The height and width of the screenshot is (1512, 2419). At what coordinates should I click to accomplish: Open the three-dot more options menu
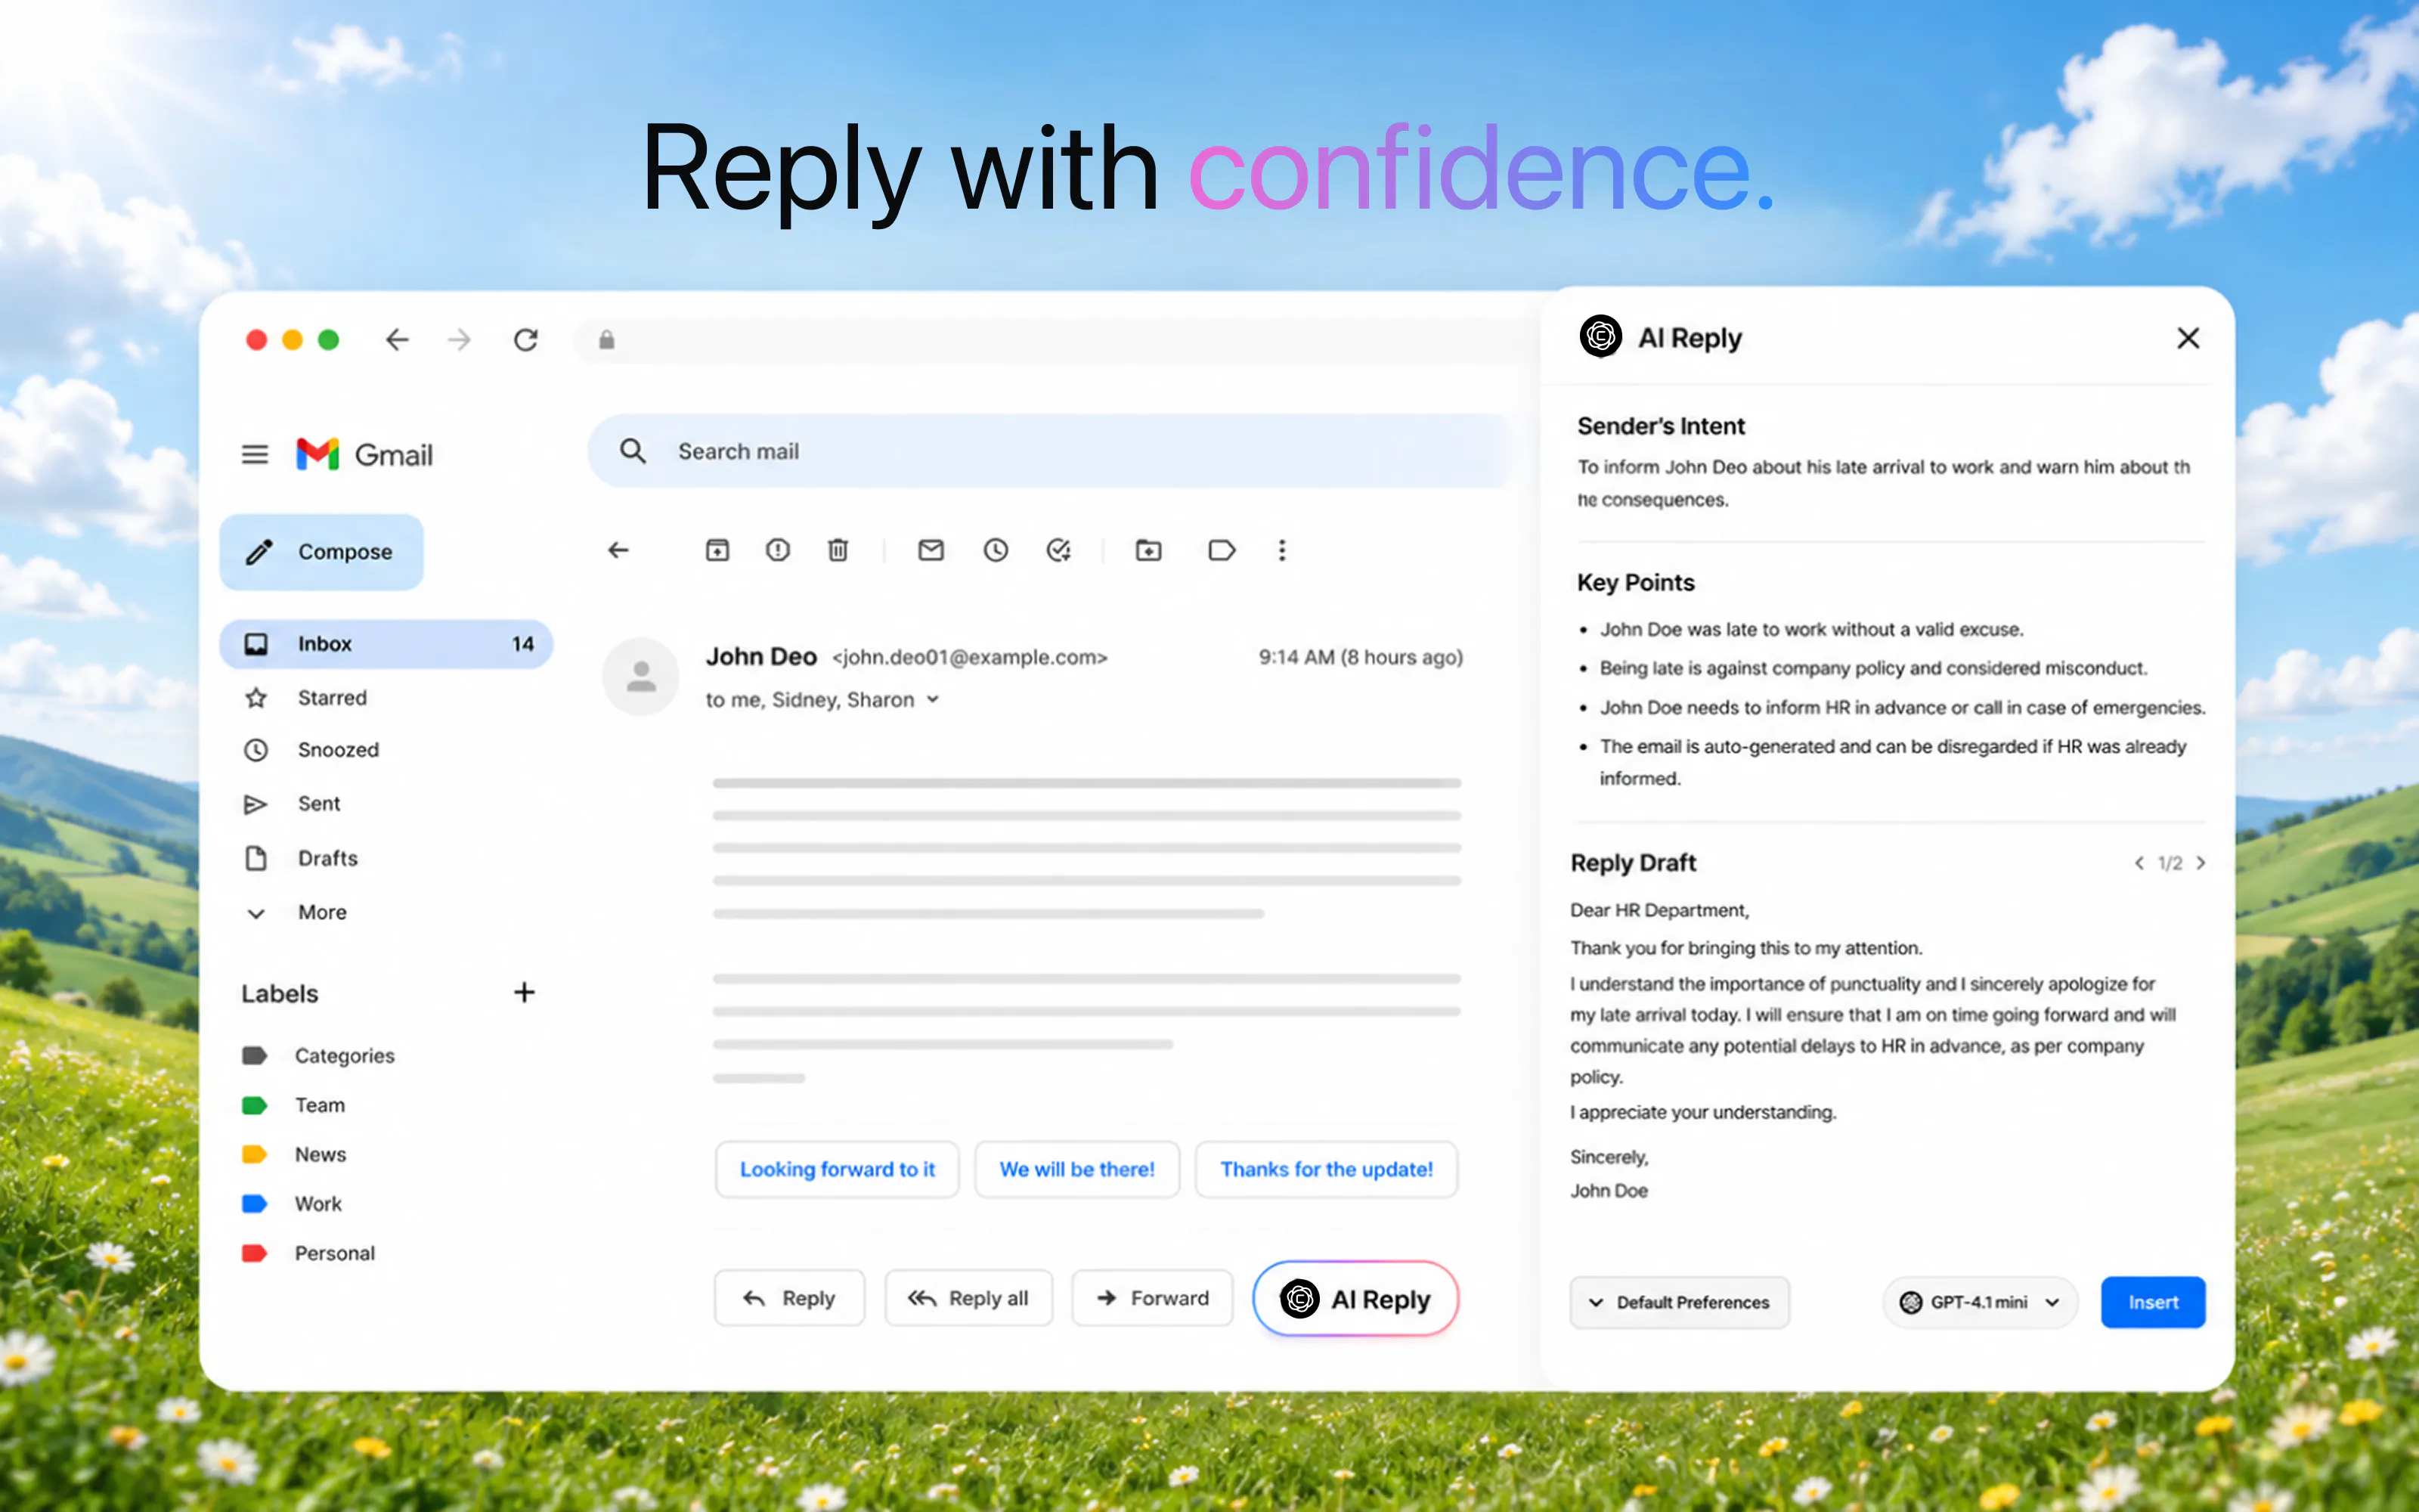[x=1281, y=550]
